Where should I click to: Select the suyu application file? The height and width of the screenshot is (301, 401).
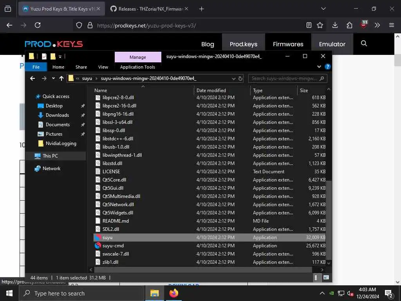point(210,238)
